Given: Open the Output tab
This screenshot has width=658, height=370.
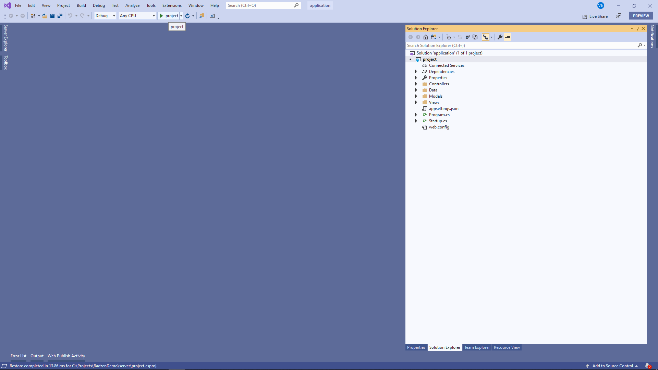Looking at the screenshot, I should click(37, 356).
